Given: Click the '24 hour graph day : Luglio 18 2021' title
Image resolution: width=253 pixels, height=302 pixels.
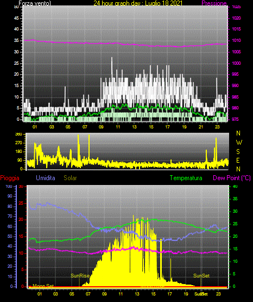Looking at the screenshot, I should [x=138, y=3].
